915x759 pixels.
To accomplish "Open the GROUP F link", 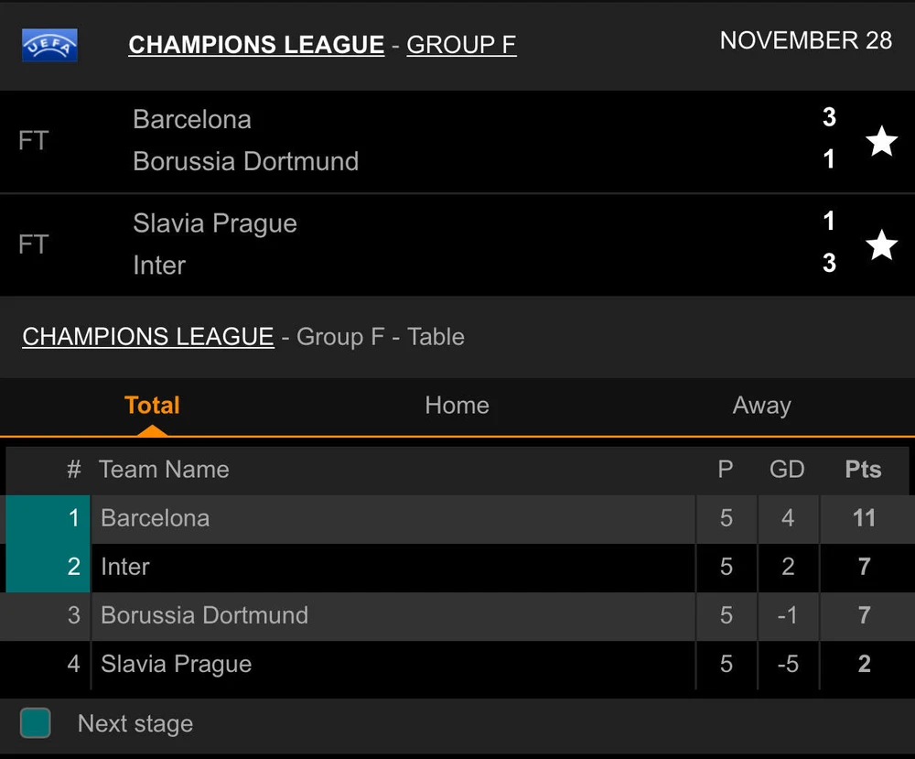I will coord(461,45).
